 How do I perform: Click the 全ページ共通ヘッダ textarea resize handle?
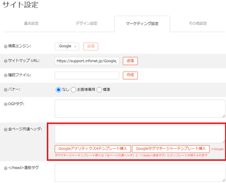pyautogui.click(x=223, y=142)
